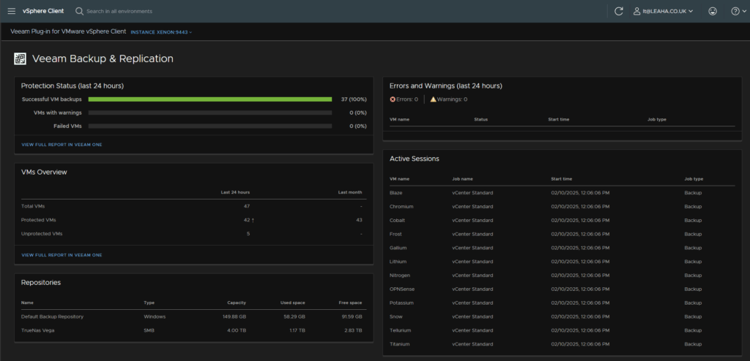
Task: Click the Chromium VM session row
Action: coord(562,207)
